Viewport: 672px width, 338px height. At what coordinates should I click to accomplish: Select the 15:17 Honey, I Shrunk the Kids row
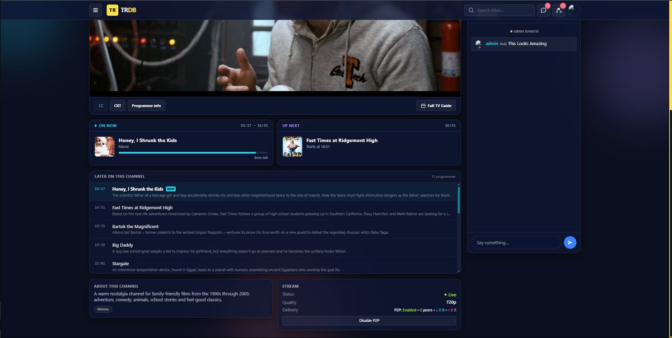tap(274, 192)
